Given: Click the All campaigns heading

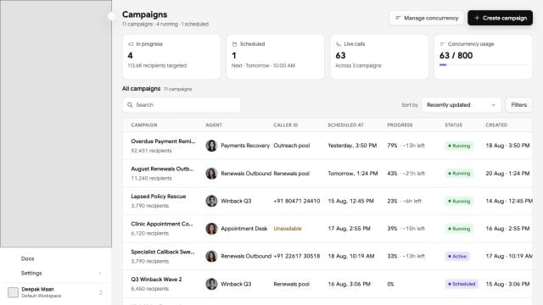Looking at the screenshot, I should pyautogui.click(x=141, y=88).
